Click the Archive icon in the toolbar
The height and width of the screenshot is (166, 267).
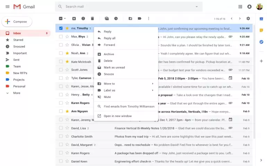(74, 19)
